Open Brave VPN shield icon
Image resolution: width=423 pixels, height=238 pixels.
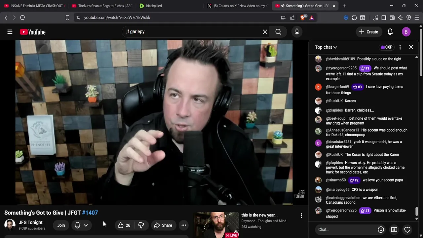click(x=409, y=18)
